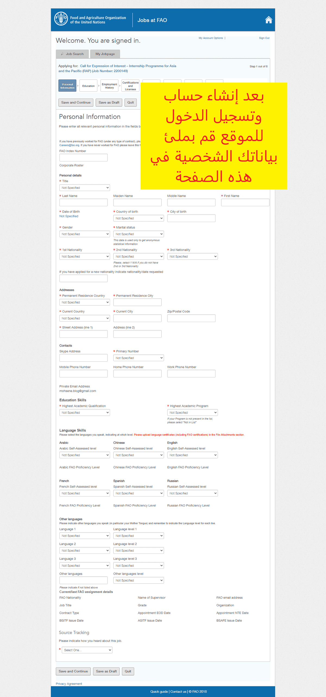The image size is (326, 697).
Task: Open the Title dropdown
Action: click(x=84, y=188)
